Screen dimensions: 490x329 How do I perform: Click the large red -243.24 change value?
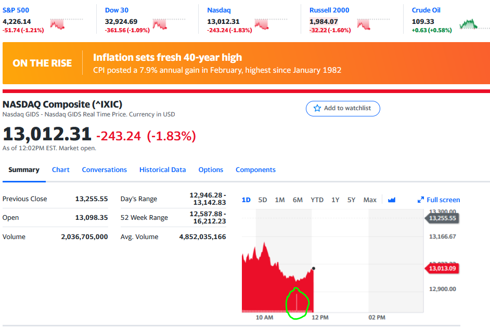coord(119,136)
